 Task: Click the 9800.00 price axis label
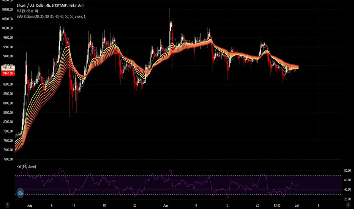[x=8, y=38]
